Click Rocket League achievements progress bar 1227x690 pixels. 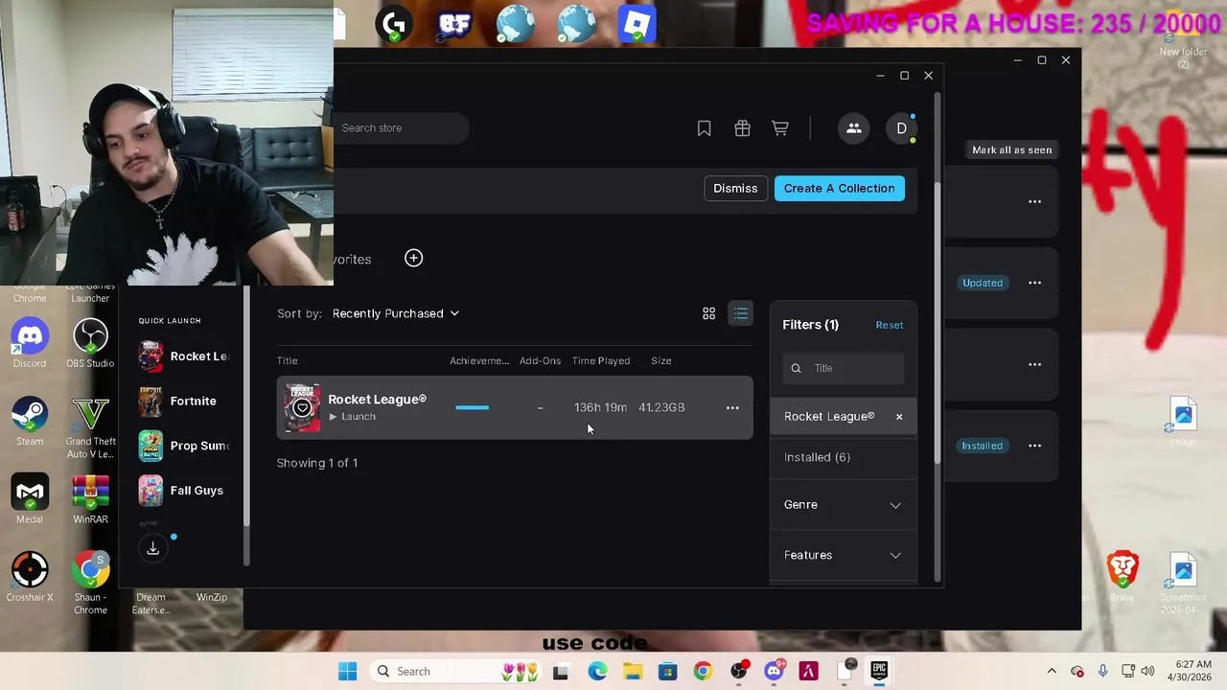point(472,408)
